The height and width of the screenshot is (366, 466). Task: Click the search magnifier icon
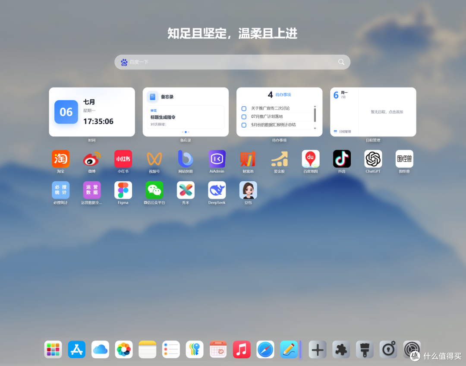(x=341, y=62)
